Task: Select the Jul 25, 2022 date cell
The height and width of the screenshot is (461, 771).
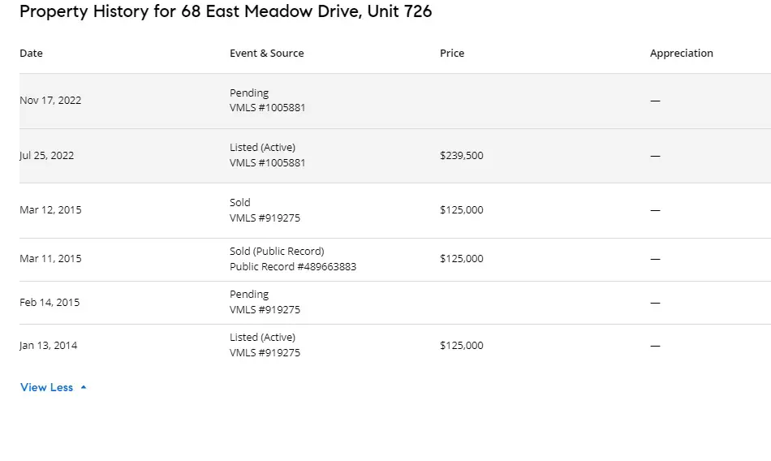Action: click(47, 156)
